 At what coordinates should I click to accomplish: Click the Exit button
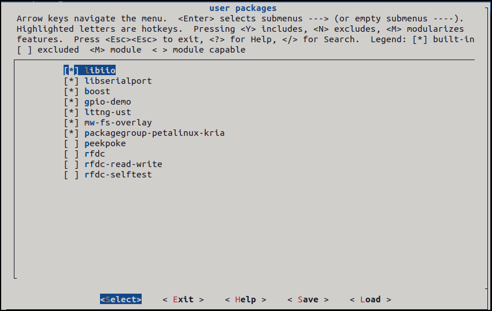(x=183, y=299)
